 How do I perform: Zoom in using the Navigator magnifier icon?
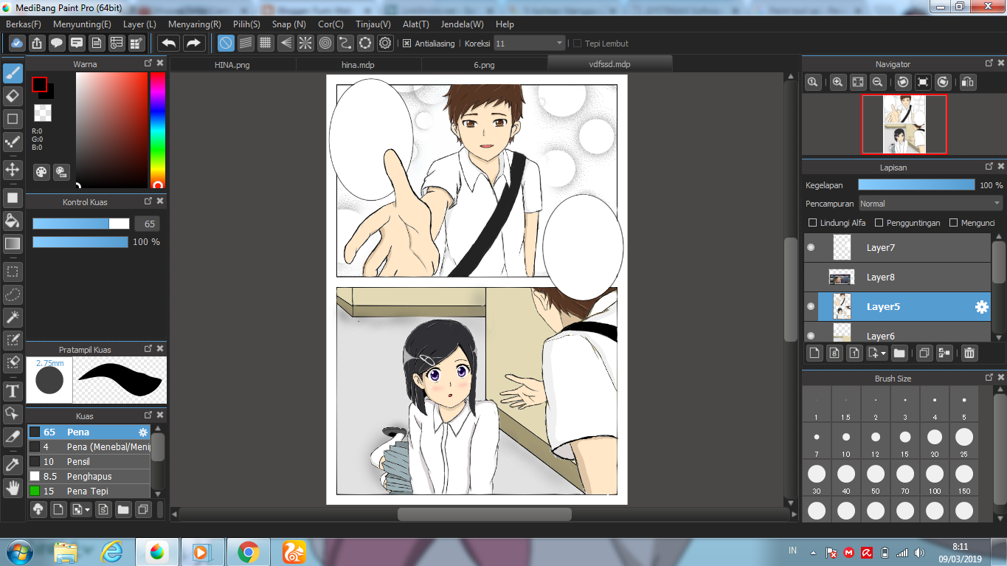click(837, 83)
